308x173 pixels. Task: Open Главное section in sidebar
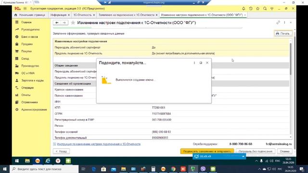[x=26, y=23]
